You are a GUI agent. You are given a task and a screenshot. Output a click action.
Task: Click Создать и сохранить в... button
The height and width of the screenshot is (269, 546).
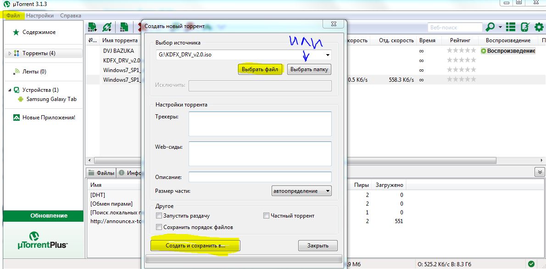tap(195, 246)
